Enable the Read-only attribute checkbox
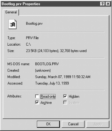Image resolution: width=112 pixels, height=131 pixels. click(37, 96)
